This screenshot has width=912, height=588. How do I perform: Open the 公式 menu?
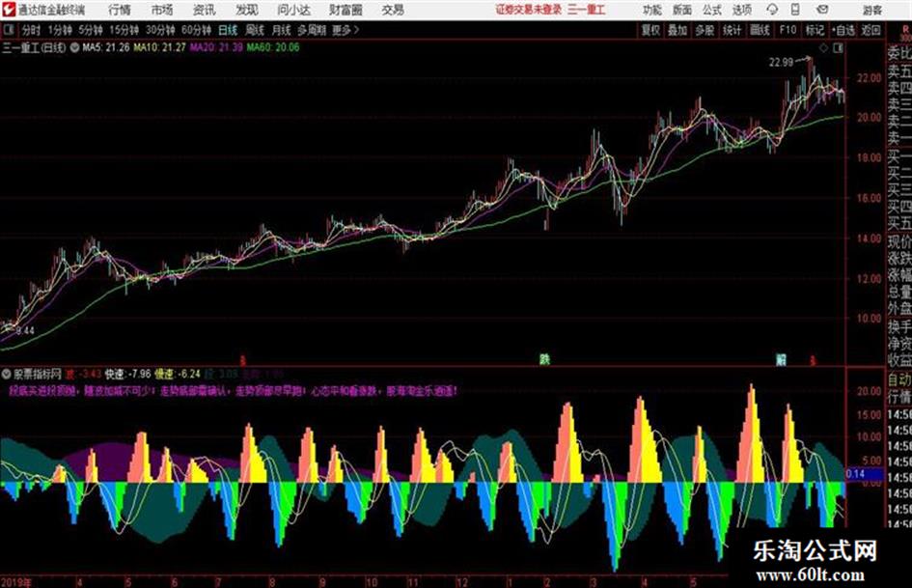pos(711,10)
